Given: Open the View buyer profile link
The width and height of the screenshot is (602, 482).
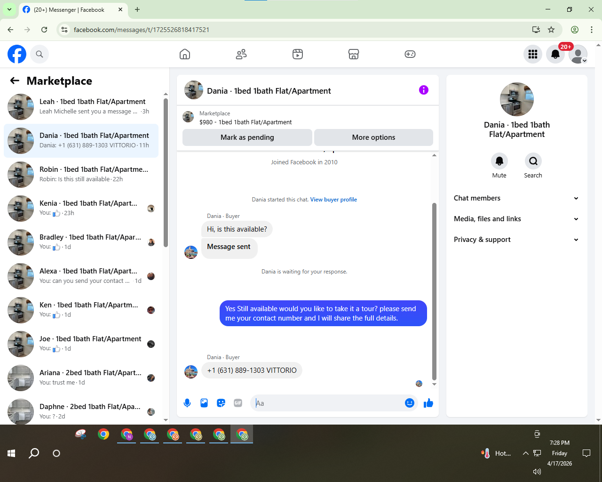Looking at the screenshot, I should pyautogui.click(x=333, y=200).
